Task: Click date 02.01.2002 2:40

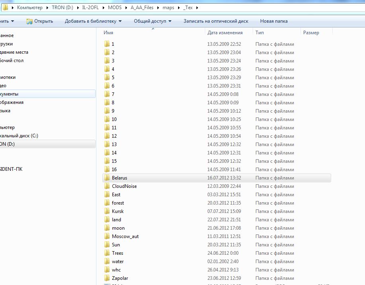Action: tap(223, 262)
